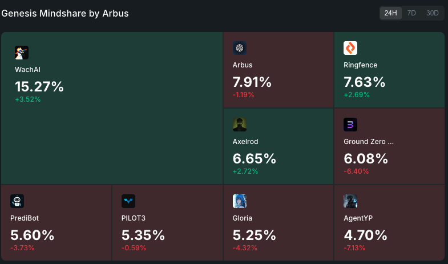The height and width of the screenshot is (264, 448).
Task: Open the Ground Zero purple logo icon
Action: (x=350, y=125)
